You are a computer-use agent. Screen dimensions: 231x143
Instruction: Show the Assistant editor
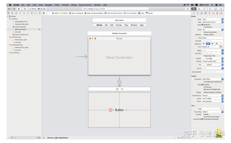point(199,9)
